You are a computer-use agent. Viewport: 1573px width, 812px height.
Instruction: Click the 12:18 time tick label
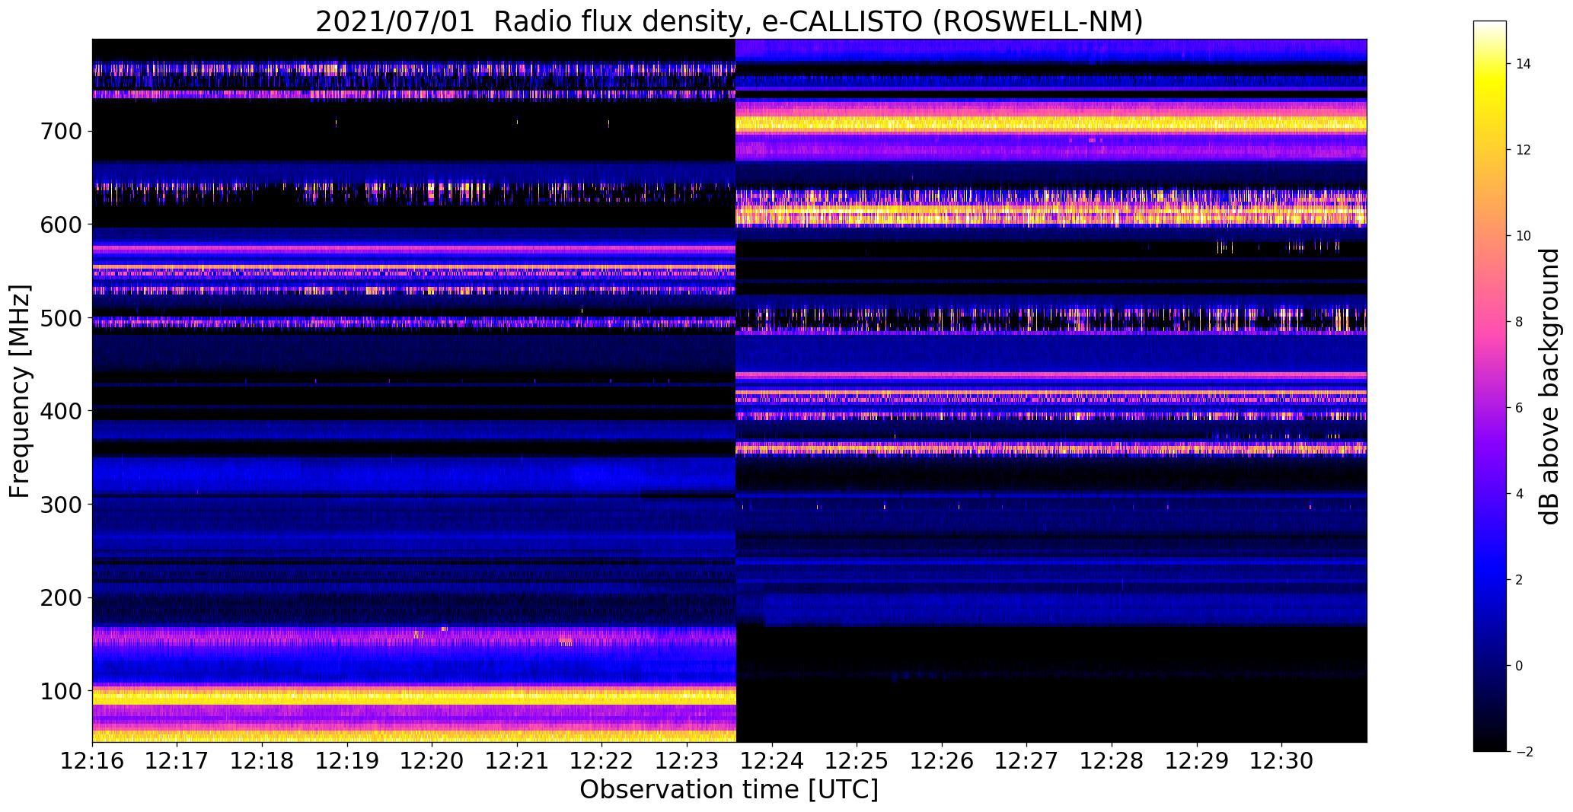point(262,761)
